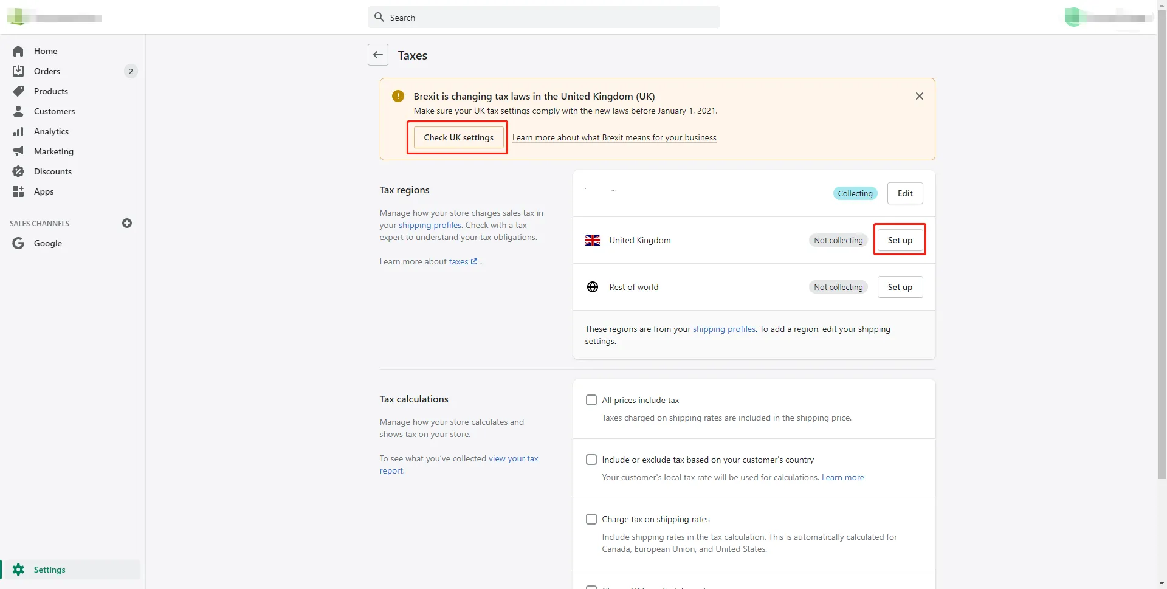Select Google sales channel
This screenshot has height=589, width=1167.
47,243
